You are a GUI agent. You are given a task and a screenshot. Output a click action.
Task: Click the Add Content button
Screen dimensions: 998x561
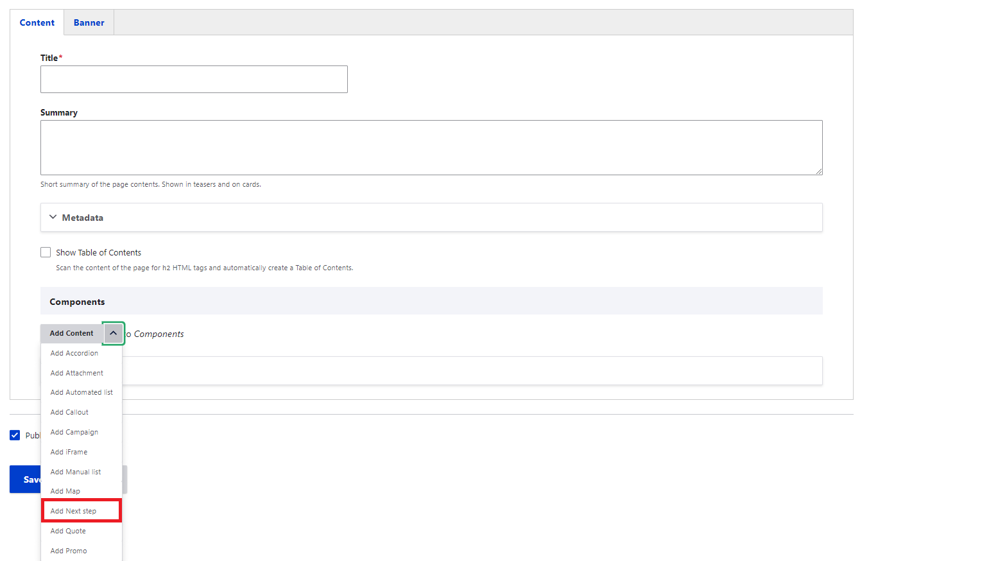(x=71, y=333)
